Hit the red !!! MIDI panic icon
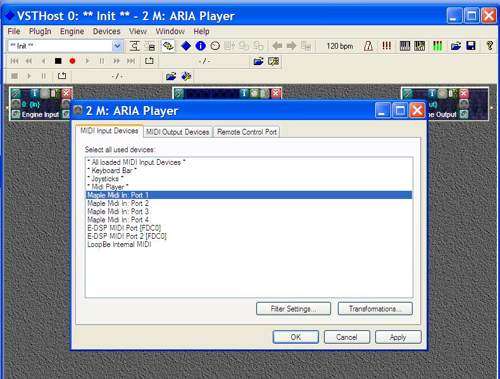 (x=387, y=46)
